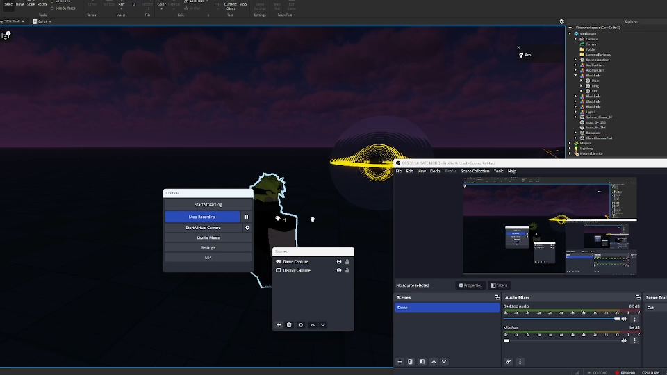Open advanced audio properties gear in mixer
The width and height of the screenshot is (667, 375).
click(508, 362)
